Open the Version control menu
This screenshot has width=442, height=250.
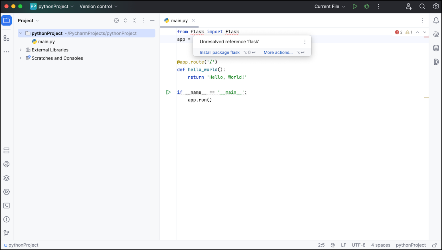pos(98,6)
